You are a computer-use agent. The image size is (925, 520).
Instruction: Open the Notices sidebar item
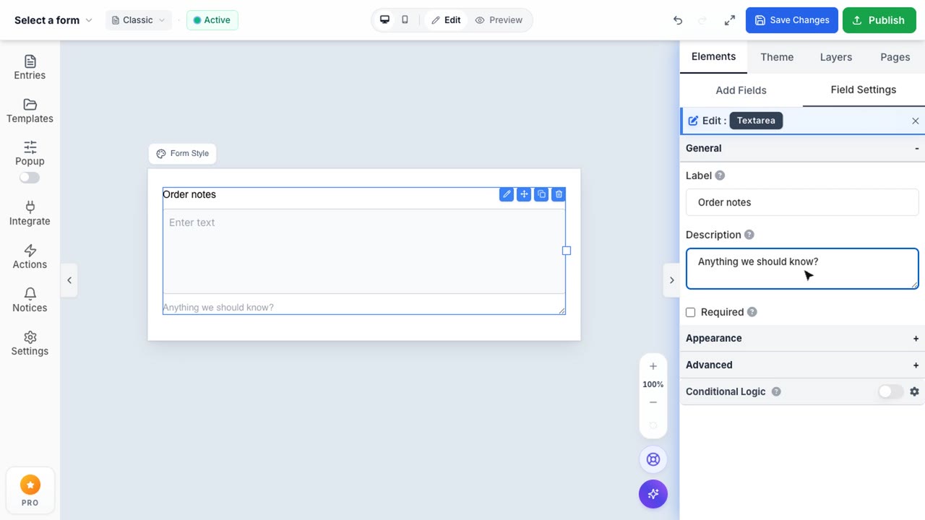point(30,300)
